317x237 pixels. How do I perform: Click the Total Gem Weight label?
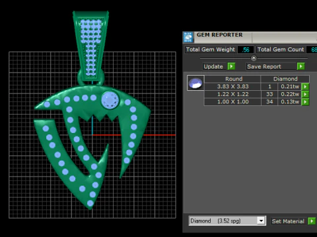point(211,49)
